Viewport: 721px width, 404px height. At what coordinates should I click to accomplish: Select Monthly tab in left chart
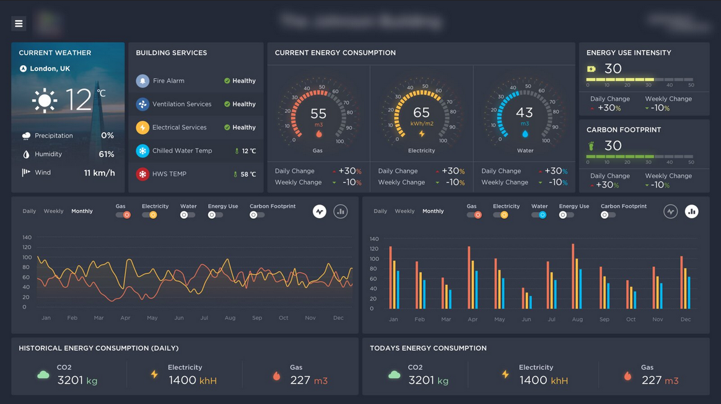82,211
